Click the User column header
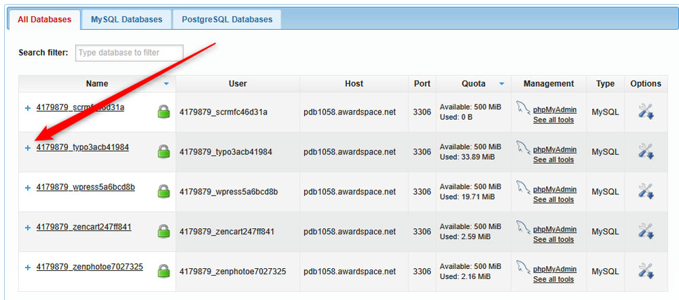This screenshot has width=679, height=300. point(238,84)
